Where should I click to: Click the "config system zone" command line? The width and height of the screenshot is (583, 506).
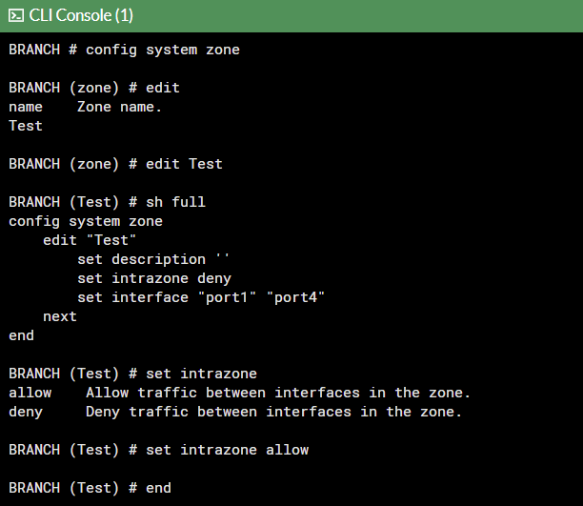point(124,50)
